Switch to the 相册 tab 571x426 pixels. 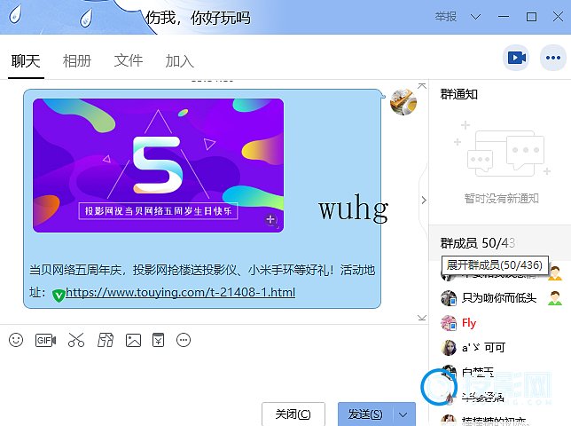point(77,61)
